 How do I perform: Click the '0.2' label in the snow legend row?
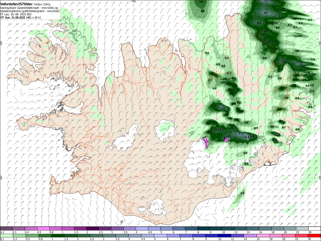point(2,232)
